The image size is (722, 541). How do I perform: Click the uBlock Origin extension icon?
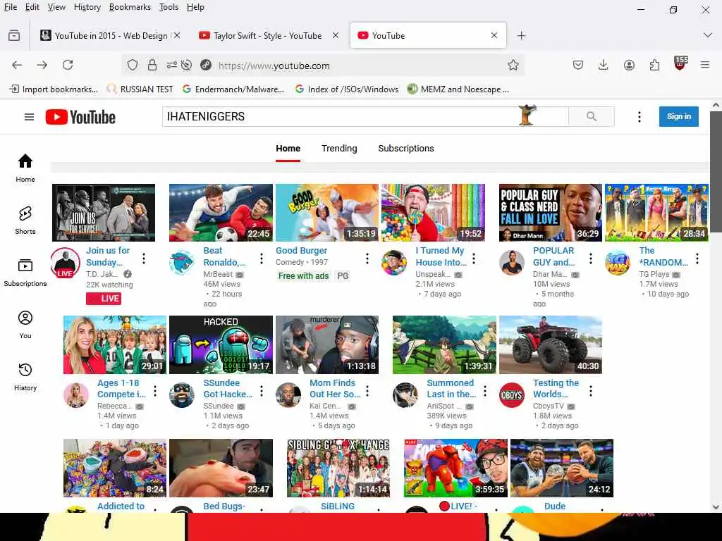(x=680, y=63)
